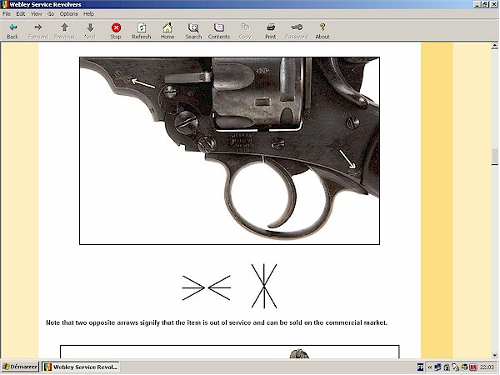The image size is (500, 375).
Task: Open the Options menu
Action: [69, 13]
